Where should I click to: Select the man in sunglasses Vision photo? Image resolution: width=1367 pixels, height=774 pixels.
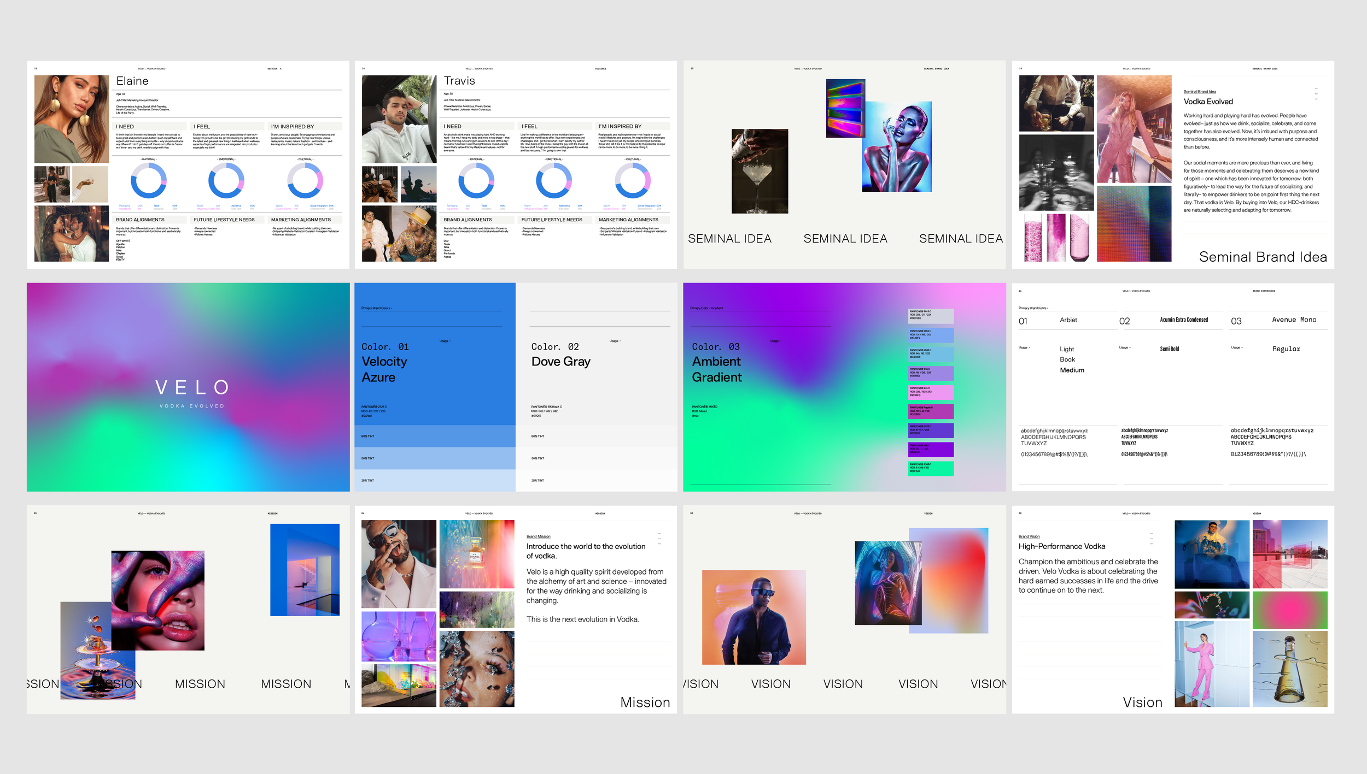pyautogui.click(x=753, y=617)
